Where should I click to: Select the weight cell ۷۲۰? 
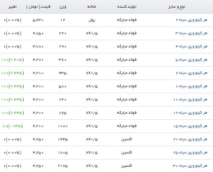click(63, 100)
